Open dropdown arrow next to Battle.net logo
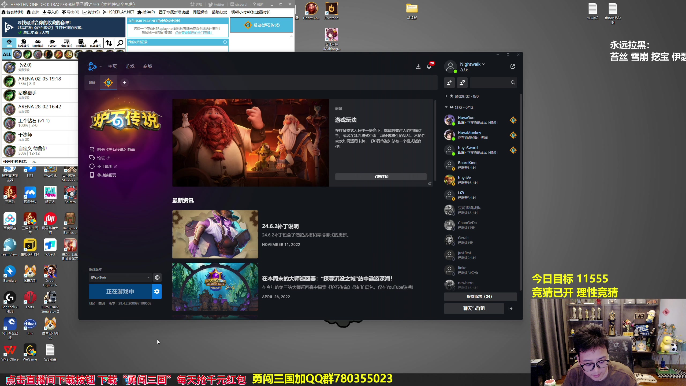Image resolution: width=686 pixels, height=386 pixels. 100,66
